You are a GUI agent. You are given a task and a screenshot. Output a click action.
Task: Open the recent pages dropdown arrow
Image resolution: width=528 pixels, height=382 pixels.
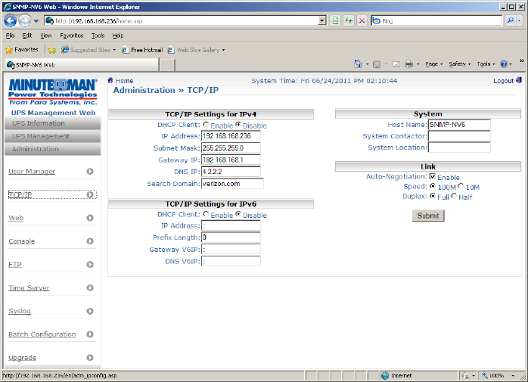36,21
